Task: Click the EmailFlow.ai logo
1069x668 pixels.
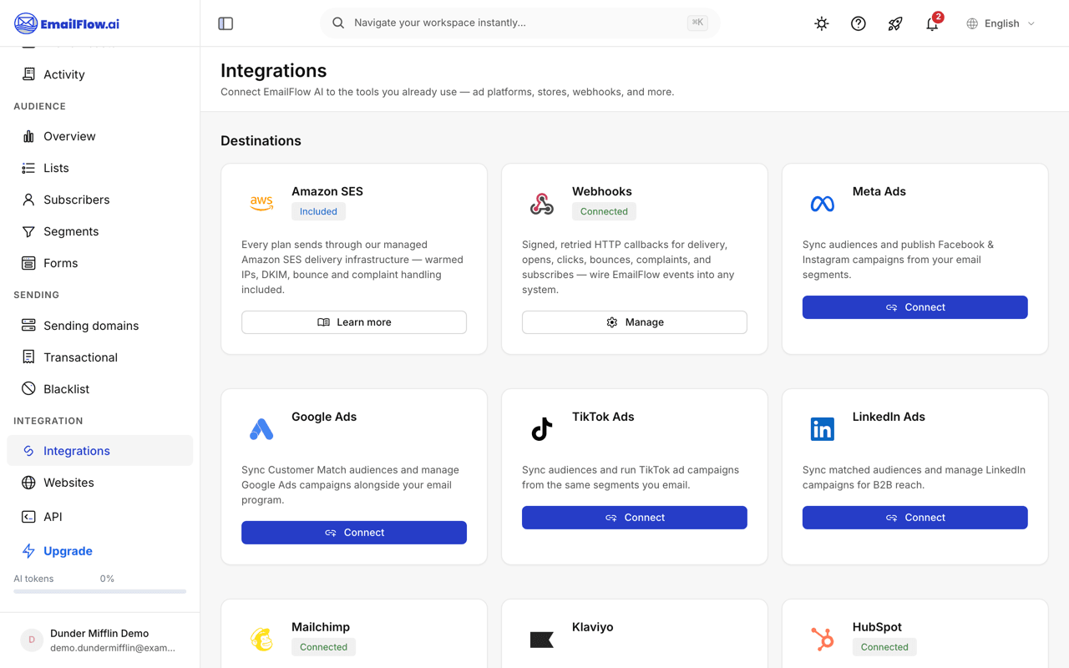Action: coord(67,23)
